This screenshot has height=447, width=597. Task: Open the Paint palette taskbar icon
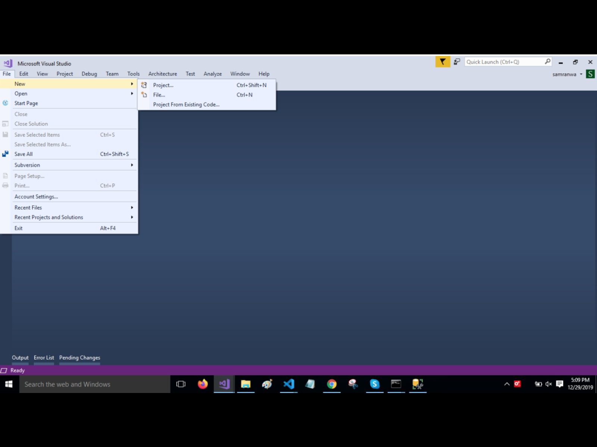[267, 384]
